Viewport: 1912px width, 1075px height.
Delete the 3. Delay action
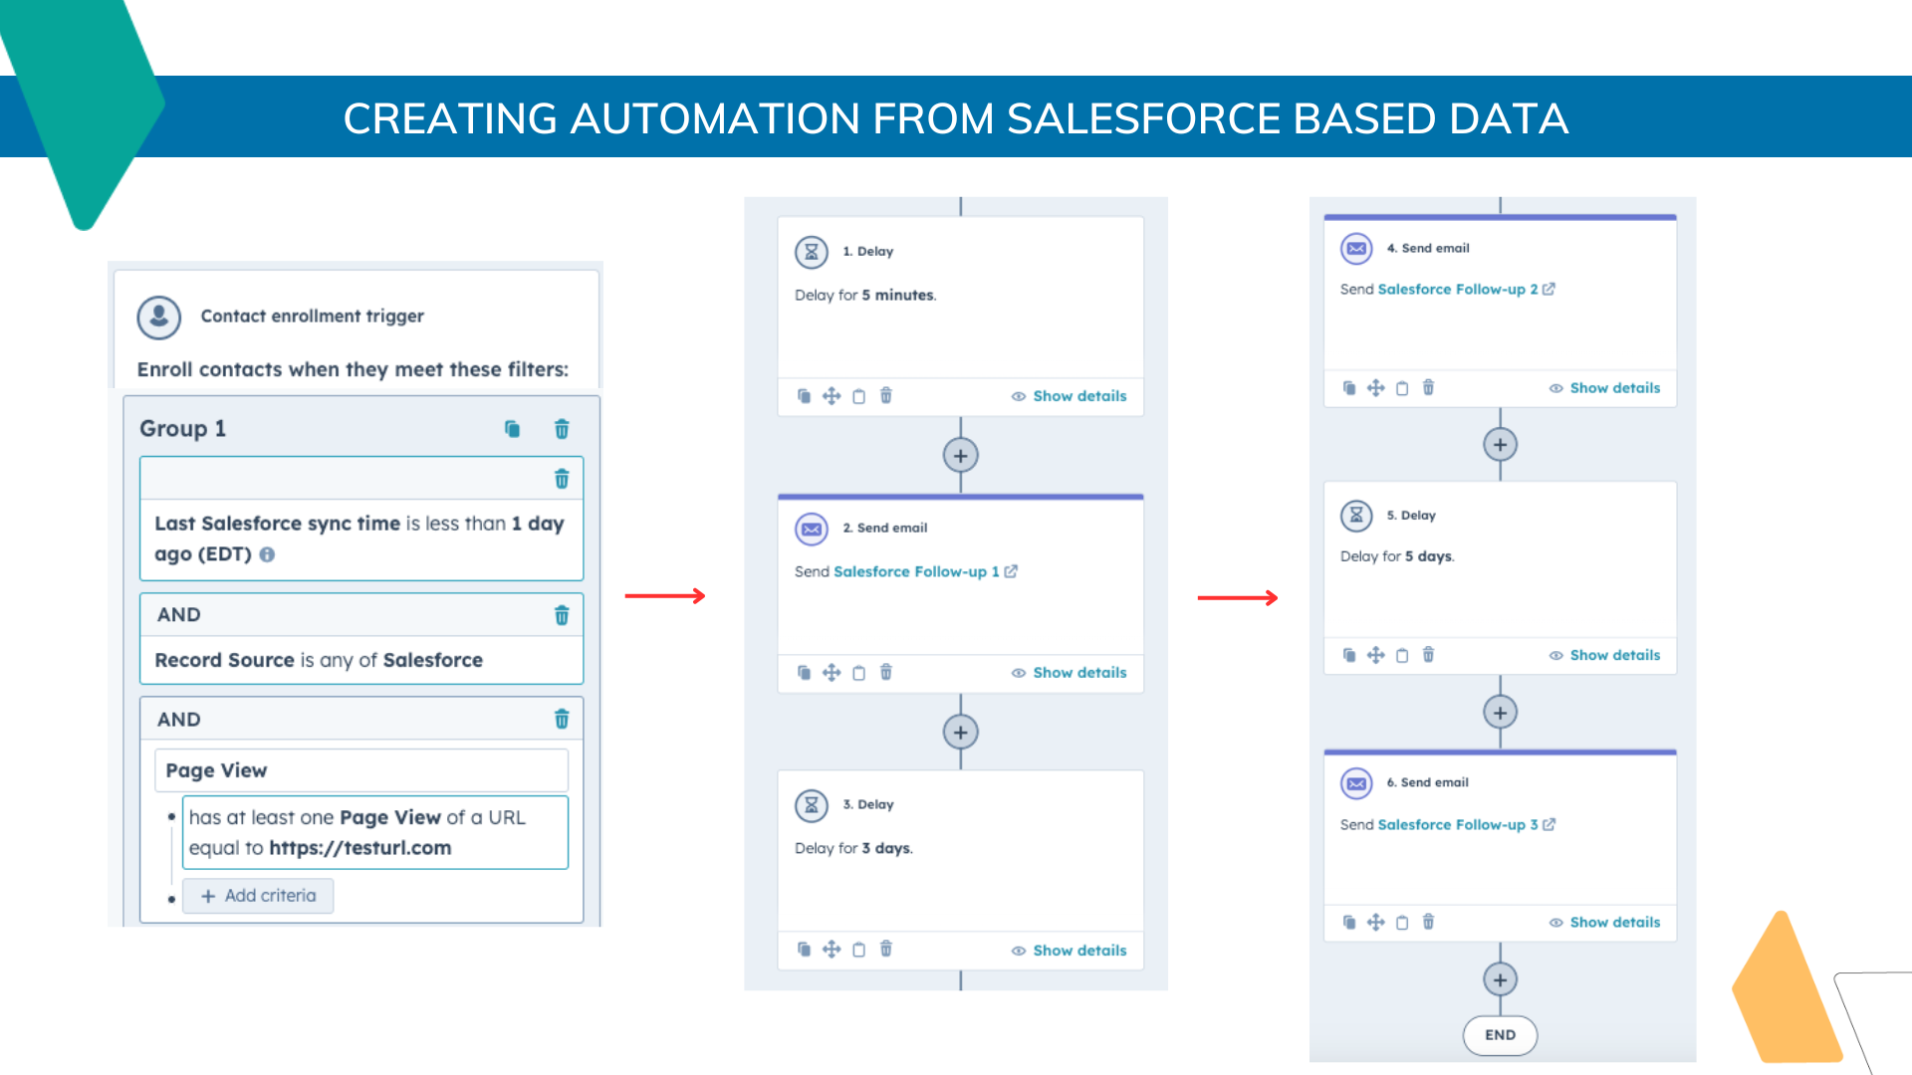pos(886,950)
